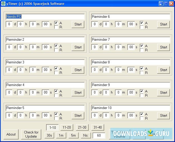
Task: Click the hours field for Reminder 8
Action: click(106, 70)
